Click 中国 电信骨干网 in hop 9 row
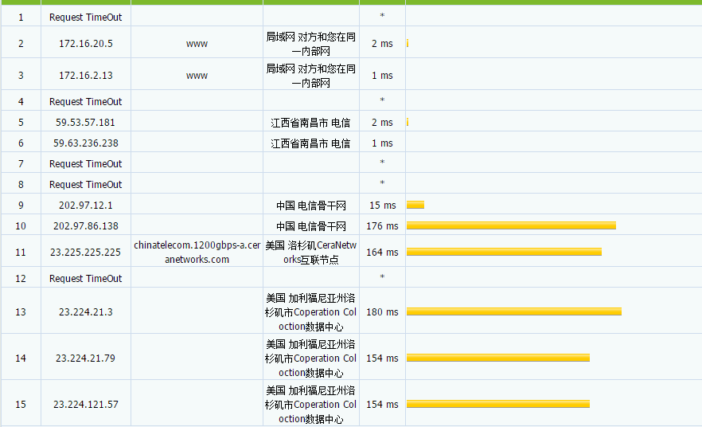The height and width of the screenshot is (427, 702). tap(310, 206)
